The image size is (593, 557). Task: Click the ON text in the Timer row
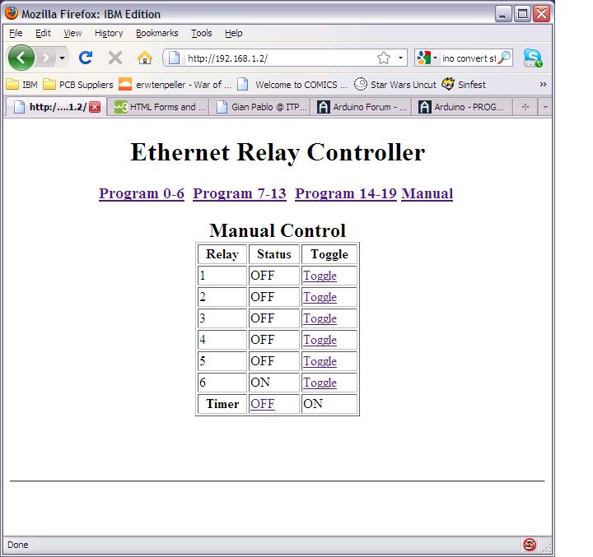click(x=313, y=404)
